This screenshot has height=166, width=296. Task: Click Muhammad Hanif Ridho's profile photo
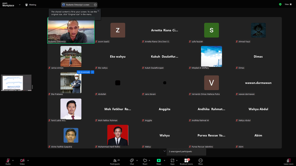point(118,135)
